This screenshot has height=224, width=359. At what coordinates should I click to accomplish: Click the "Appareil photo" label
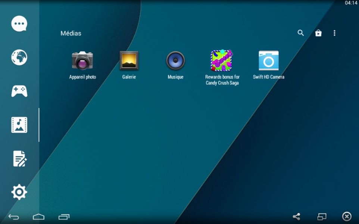point(82,77)
